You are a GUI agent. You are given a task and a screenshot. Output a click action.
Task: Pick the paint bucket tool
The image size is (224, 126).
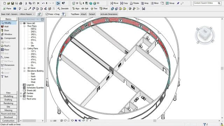pos(45,9)
